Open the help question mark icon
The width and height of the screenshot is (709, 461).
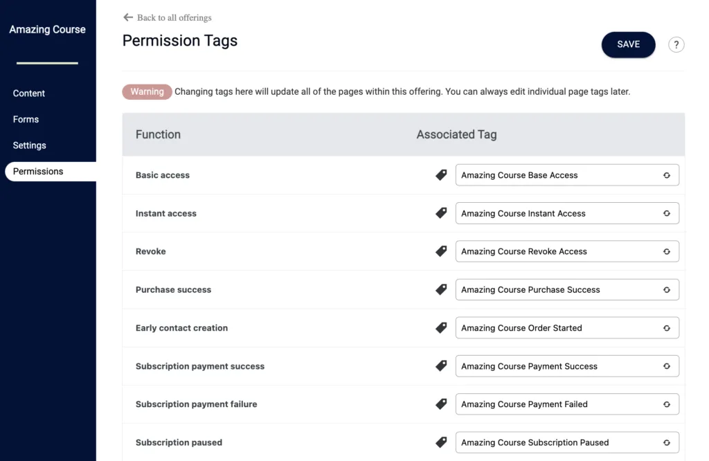click(676, 45)
